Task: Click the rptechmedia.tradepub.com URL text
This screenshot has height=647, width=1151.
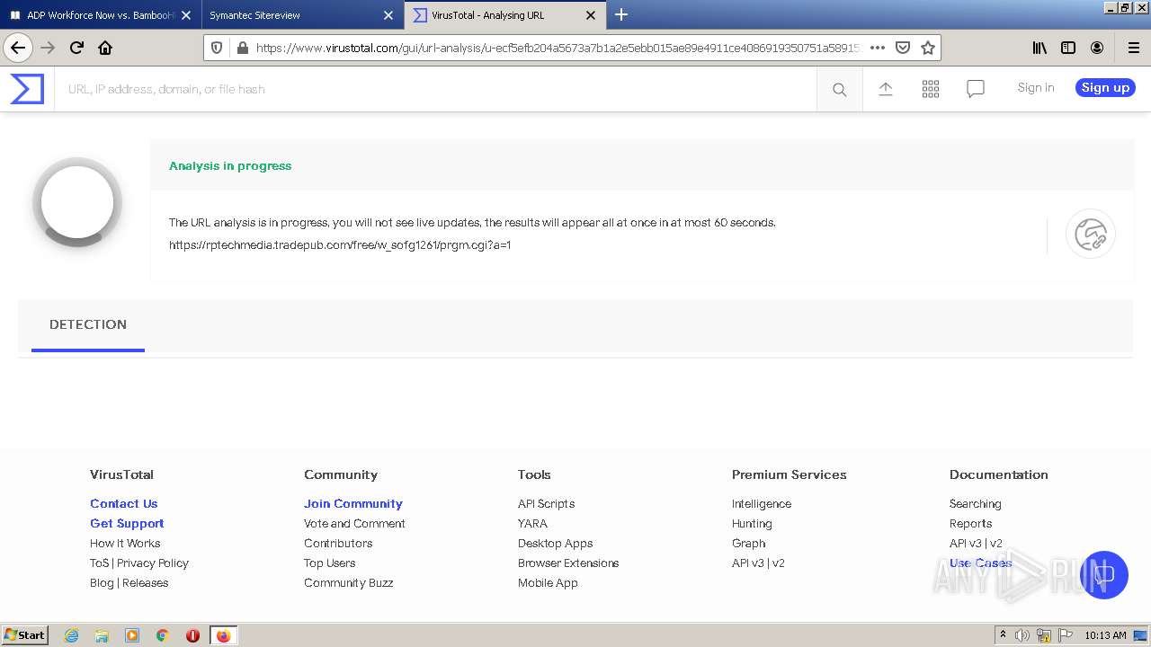Action: 340,244
